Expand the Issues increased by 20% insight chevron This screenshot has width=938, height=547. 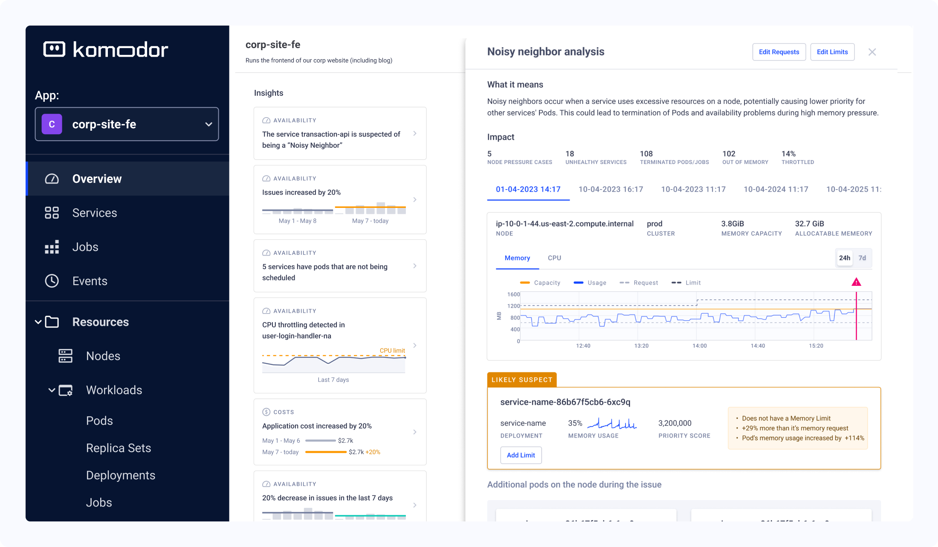click(x=415, y=200)
